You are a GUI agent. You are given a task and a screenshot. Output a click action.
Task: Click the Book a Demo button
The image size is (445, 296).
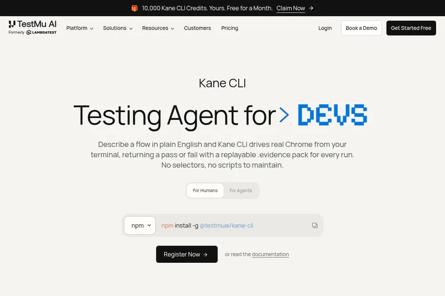point(361,28)
